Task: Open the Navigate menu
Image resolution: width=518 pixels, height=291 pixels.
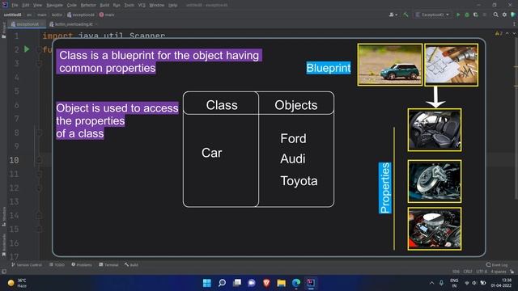Action: click(54, 5)
